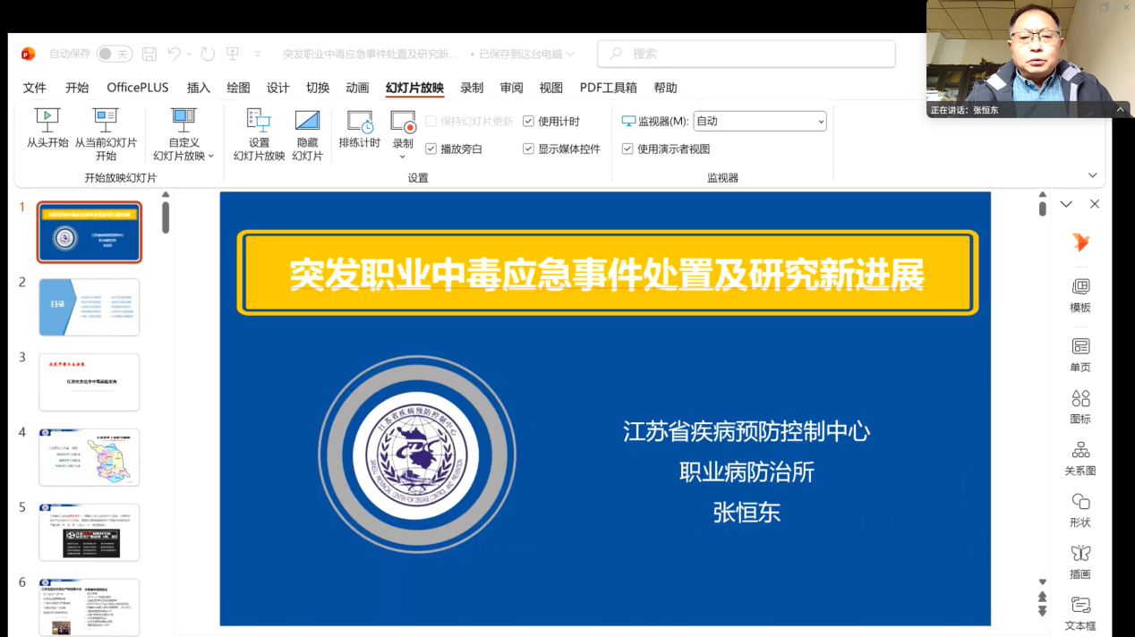Toggle the 自动保存 switch
The width and height of the screenshot is (1135, 637).
click(x=114, y=54)
